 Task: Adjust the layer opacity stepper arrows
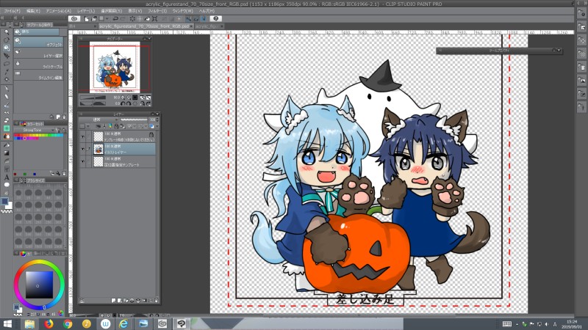(157, 120)
